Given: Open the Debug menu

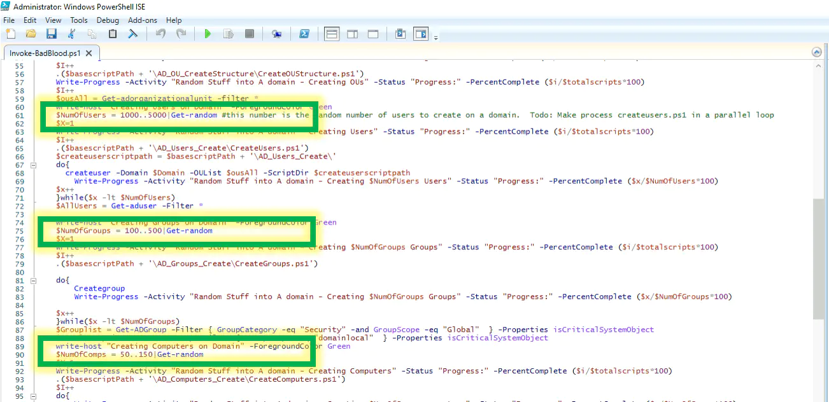Looking at the screenshot, I should tap(108, 20).
